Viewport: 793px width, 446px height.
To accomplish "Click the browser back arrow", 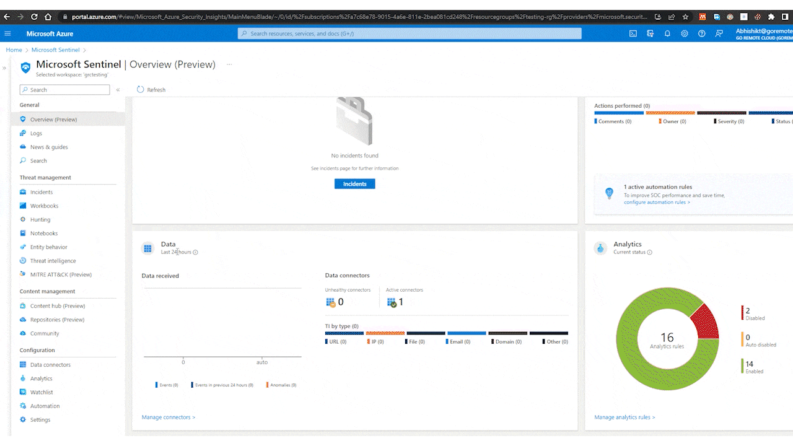I will 6,17.
